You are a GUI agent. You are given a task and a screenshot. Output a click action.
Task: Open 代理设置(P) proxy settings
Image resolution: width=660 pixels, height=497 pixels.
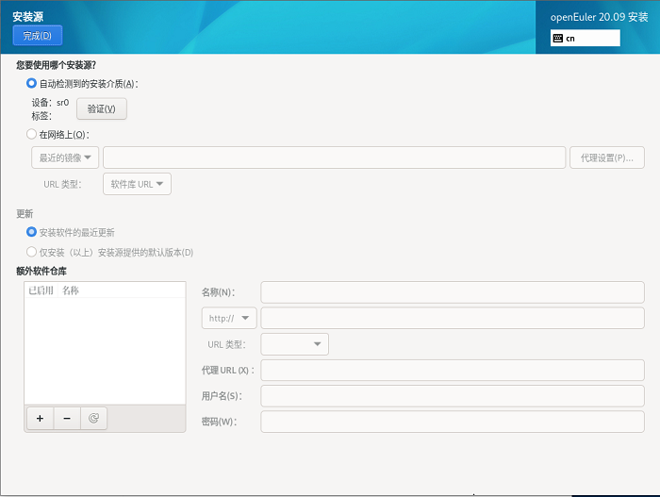[x=607, y=157]
